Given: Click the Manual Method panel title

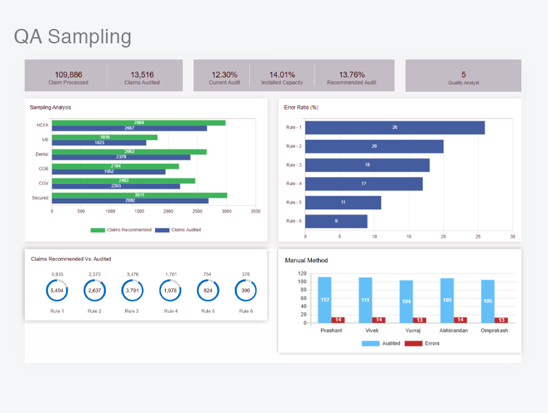Looking at the screenshot, I should [306, 260].
